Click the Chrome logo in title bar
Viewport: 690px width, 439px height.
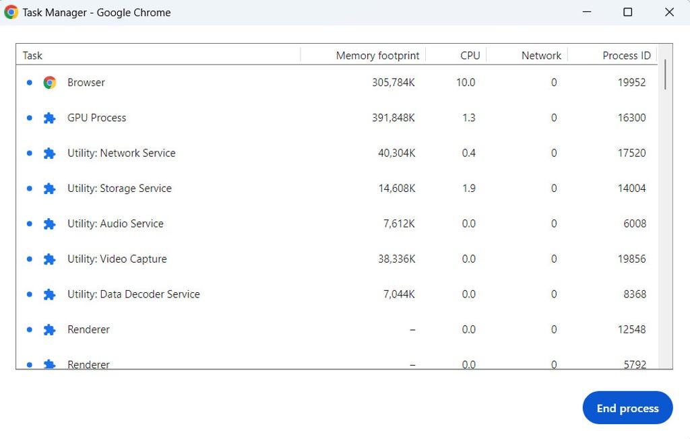11,12
